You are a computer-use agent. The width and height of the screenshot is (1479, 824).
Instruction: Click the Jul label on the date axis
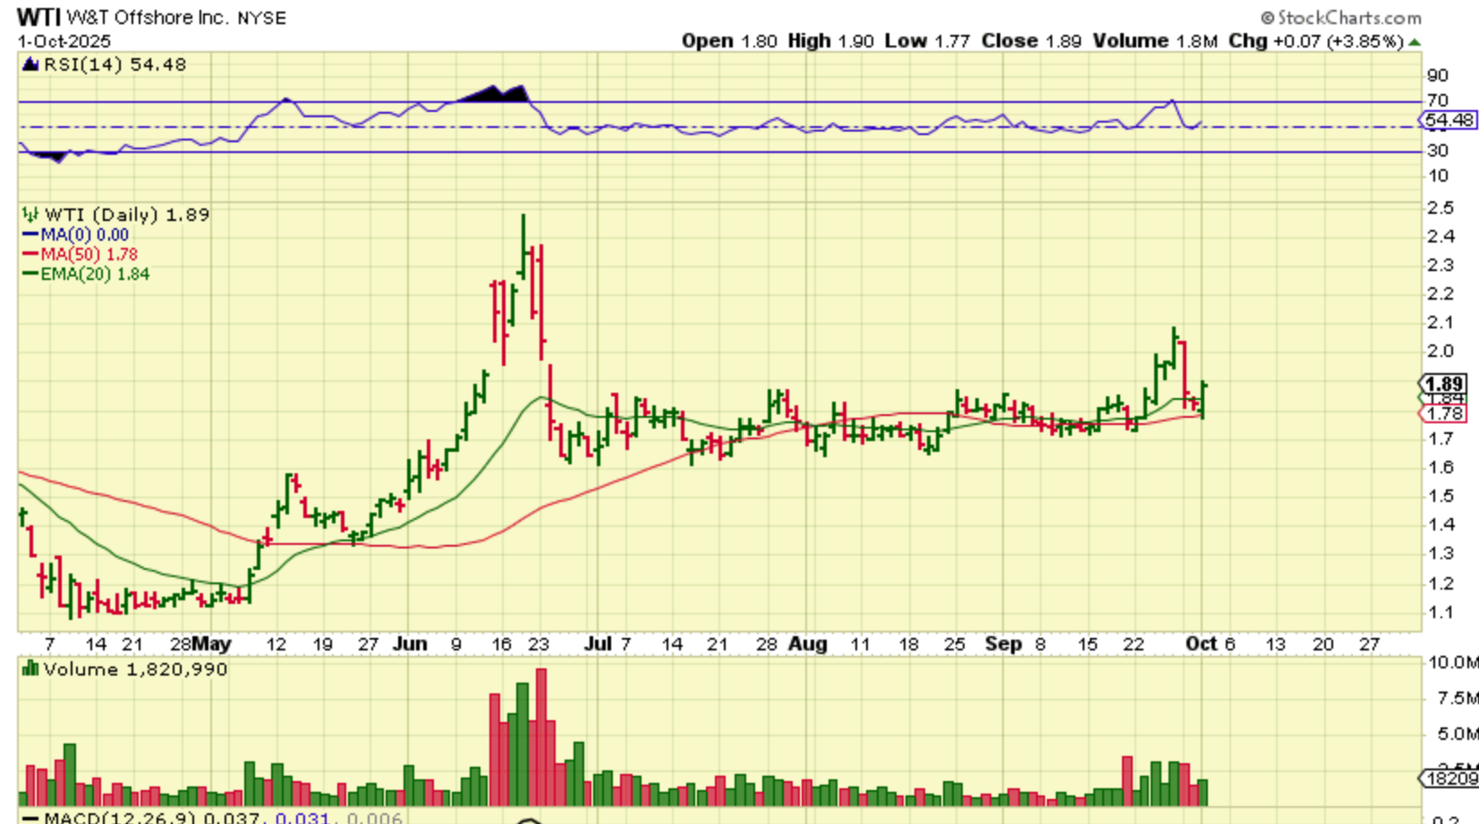(598, 643)
